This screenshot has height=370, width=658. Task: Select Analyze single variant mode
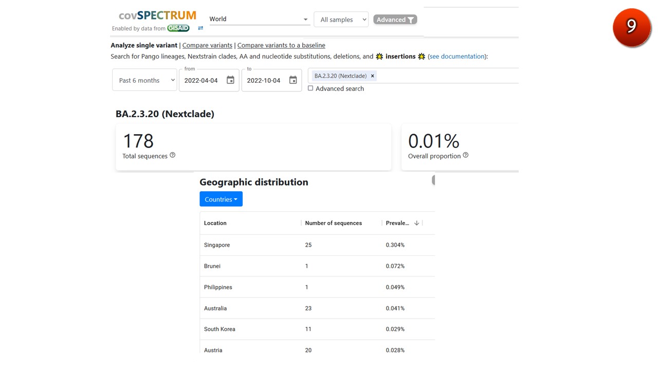(144, 45)
